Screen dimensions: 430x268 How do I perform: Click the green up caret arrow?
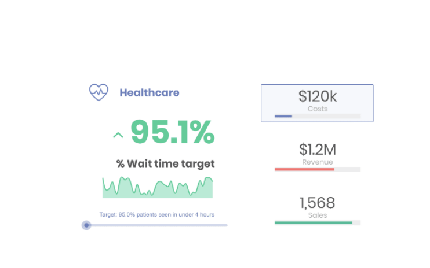(x=118, y=135)
